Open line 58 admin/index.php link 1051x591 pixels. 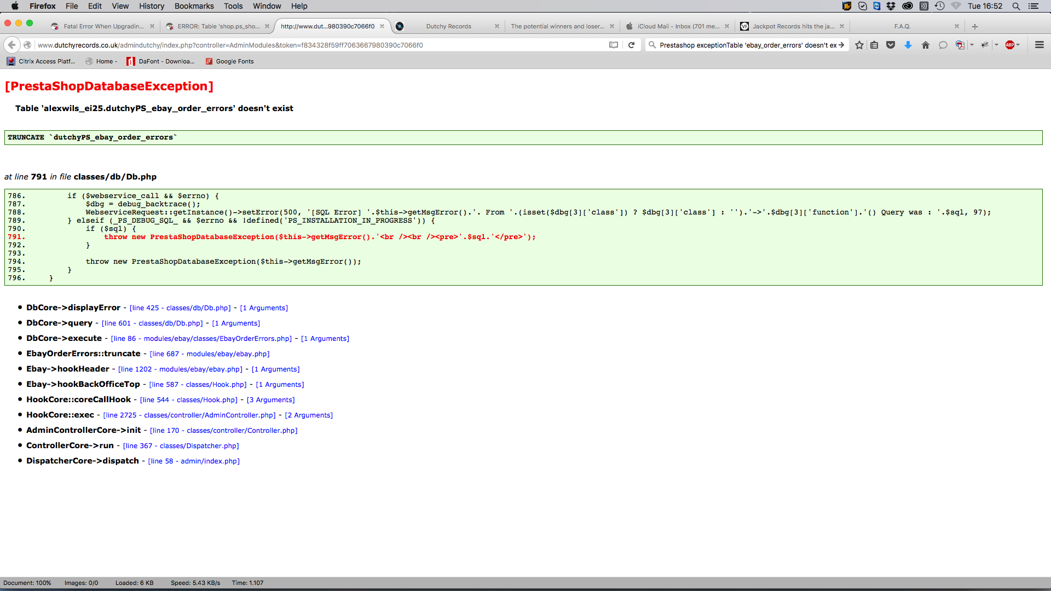tap(194, 461)
